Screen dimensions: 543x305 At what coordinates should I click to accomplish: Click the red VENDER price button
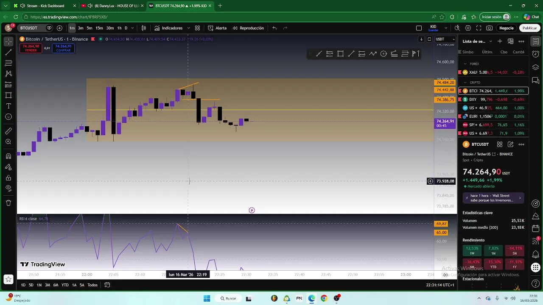tap(31, 48)
